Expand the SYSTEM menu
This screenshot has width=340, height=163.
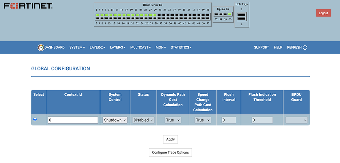(77, 48)
